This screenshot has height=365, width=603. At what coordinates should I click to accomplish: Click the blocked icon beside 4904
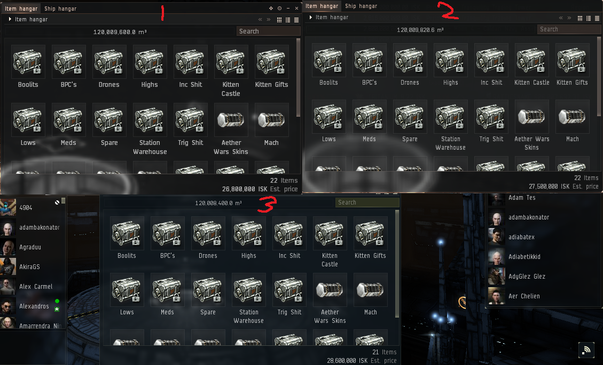click(x=57, y=202)
